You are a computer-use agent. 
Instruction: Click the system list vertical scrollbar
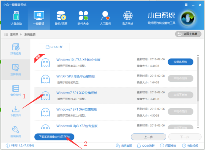tap(198, 79)
